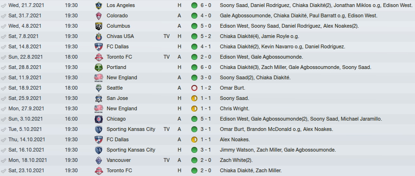Screen dimensions: 415x176
Task: Click the Vancouver Whitecaps club crest
Action: click(99, 160)
